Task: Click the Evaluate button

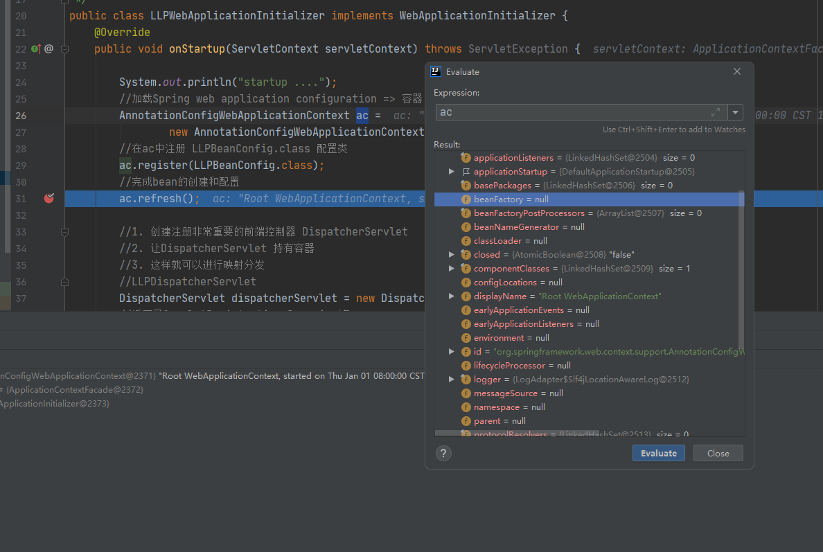Action: coord(658,453)
